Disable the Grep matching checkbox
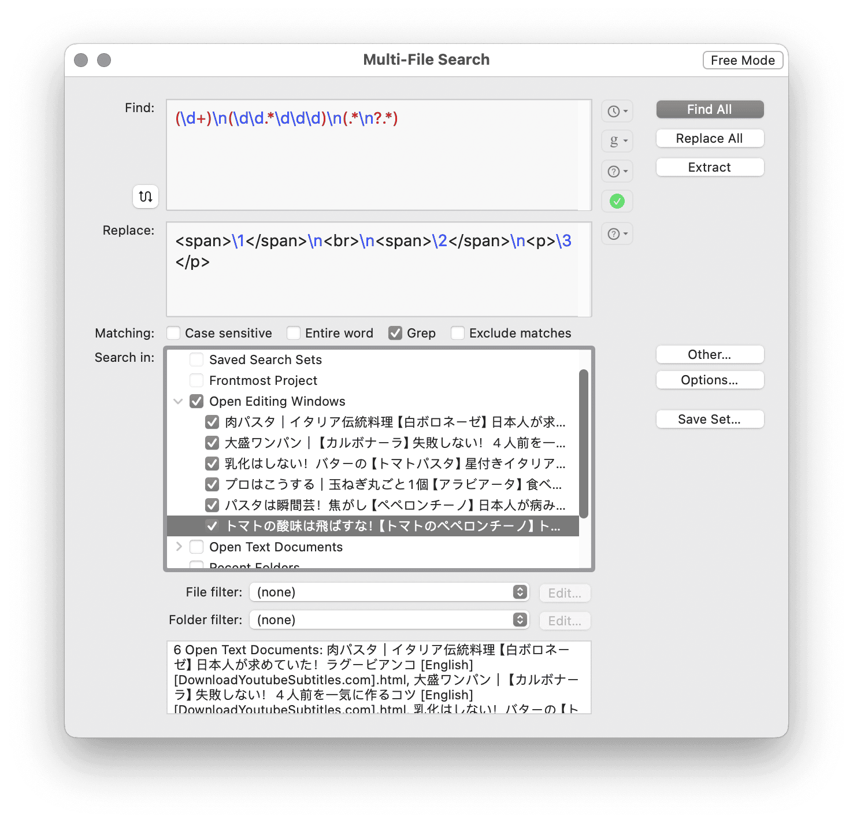The image size is (853, 823). point(395,333)
